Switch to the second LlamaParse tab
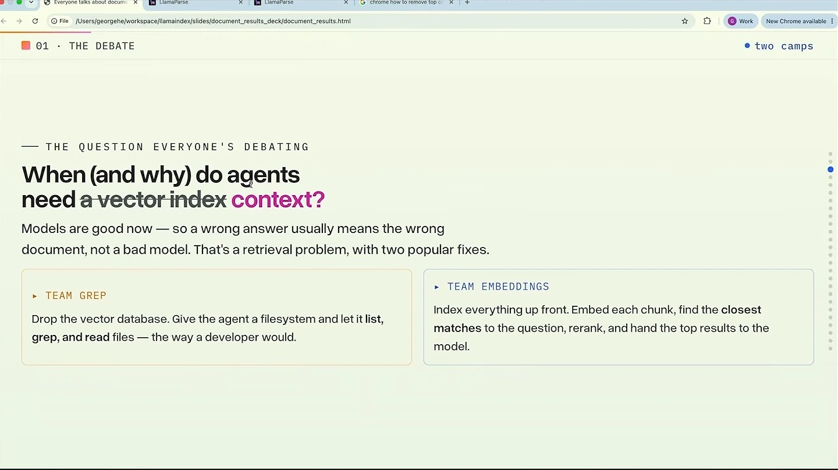This screenshot has width=838, height=470. [x=300, y=3]
